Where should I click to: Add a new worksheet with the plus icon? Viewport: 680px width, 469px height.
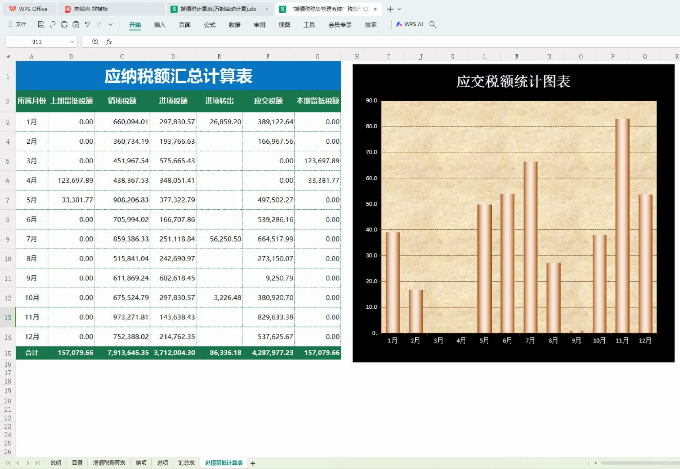[x=253, y=462]
